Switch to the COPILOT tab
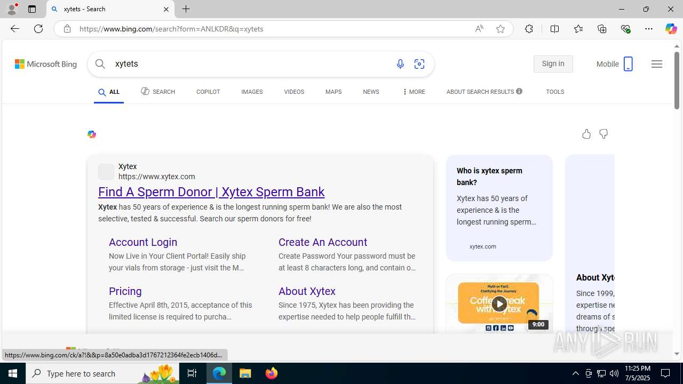The height and width of the screenshot is (384, 683). click(x=208, y=92)
